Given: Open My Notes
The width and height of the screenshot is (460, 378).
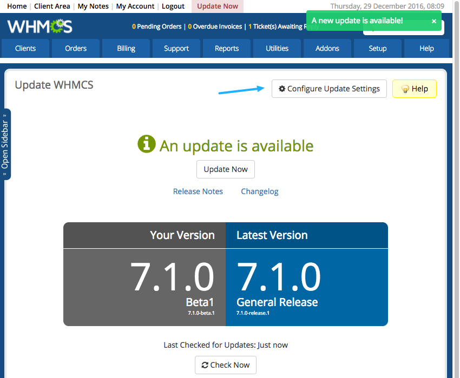Looking at the screenshot, I should click(93, 6).
